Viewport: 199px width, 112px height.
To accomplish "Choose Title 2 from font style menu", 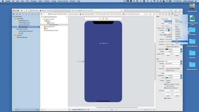I will pos(180,41).
